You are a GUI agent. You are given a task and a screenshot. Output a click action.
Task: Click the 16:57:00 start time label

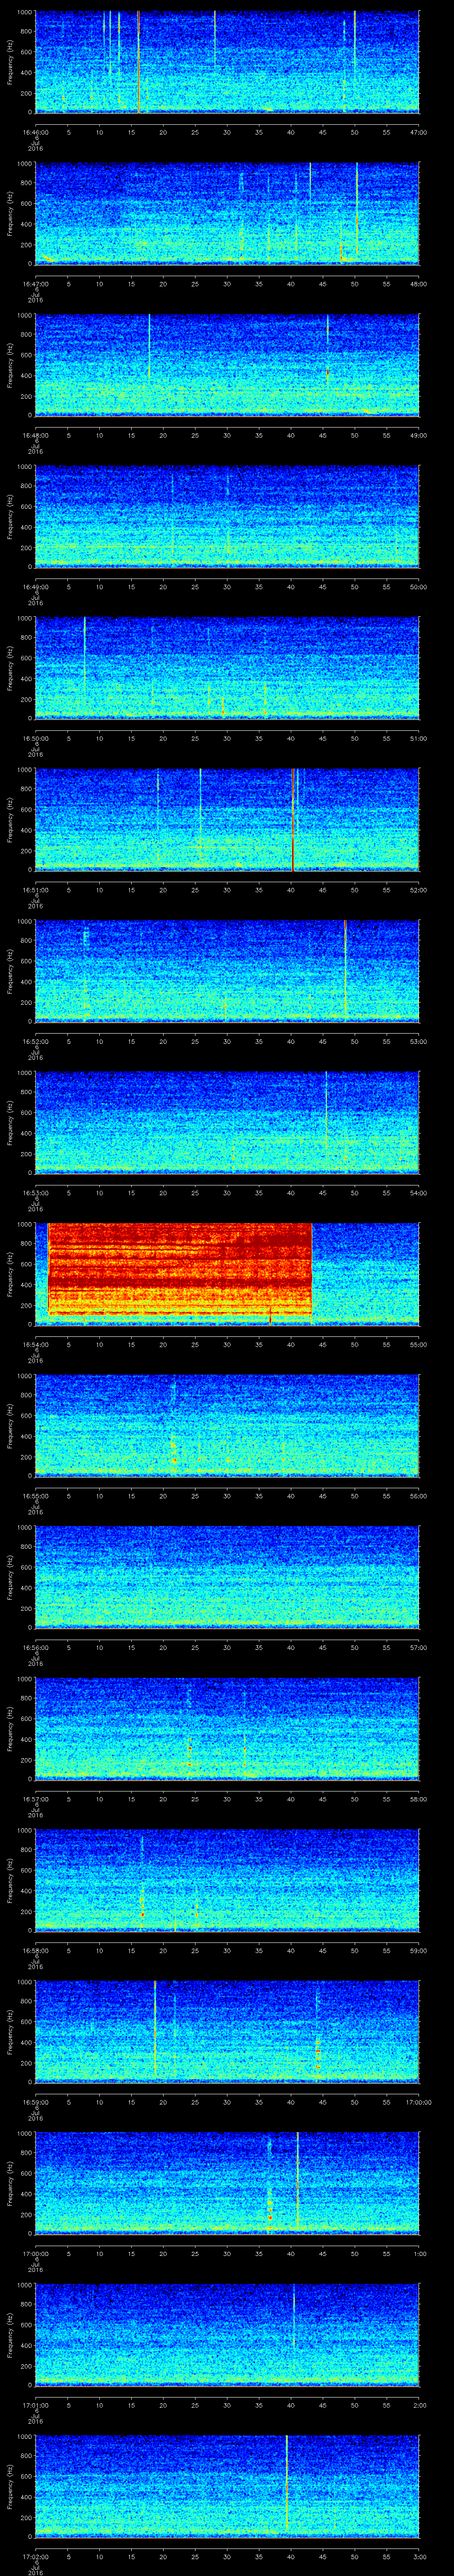tap(35, 1799)
